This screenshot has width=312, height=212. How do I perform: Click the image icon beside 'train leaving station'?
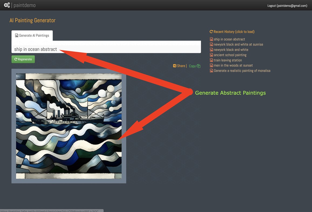[x=211, y=60]
